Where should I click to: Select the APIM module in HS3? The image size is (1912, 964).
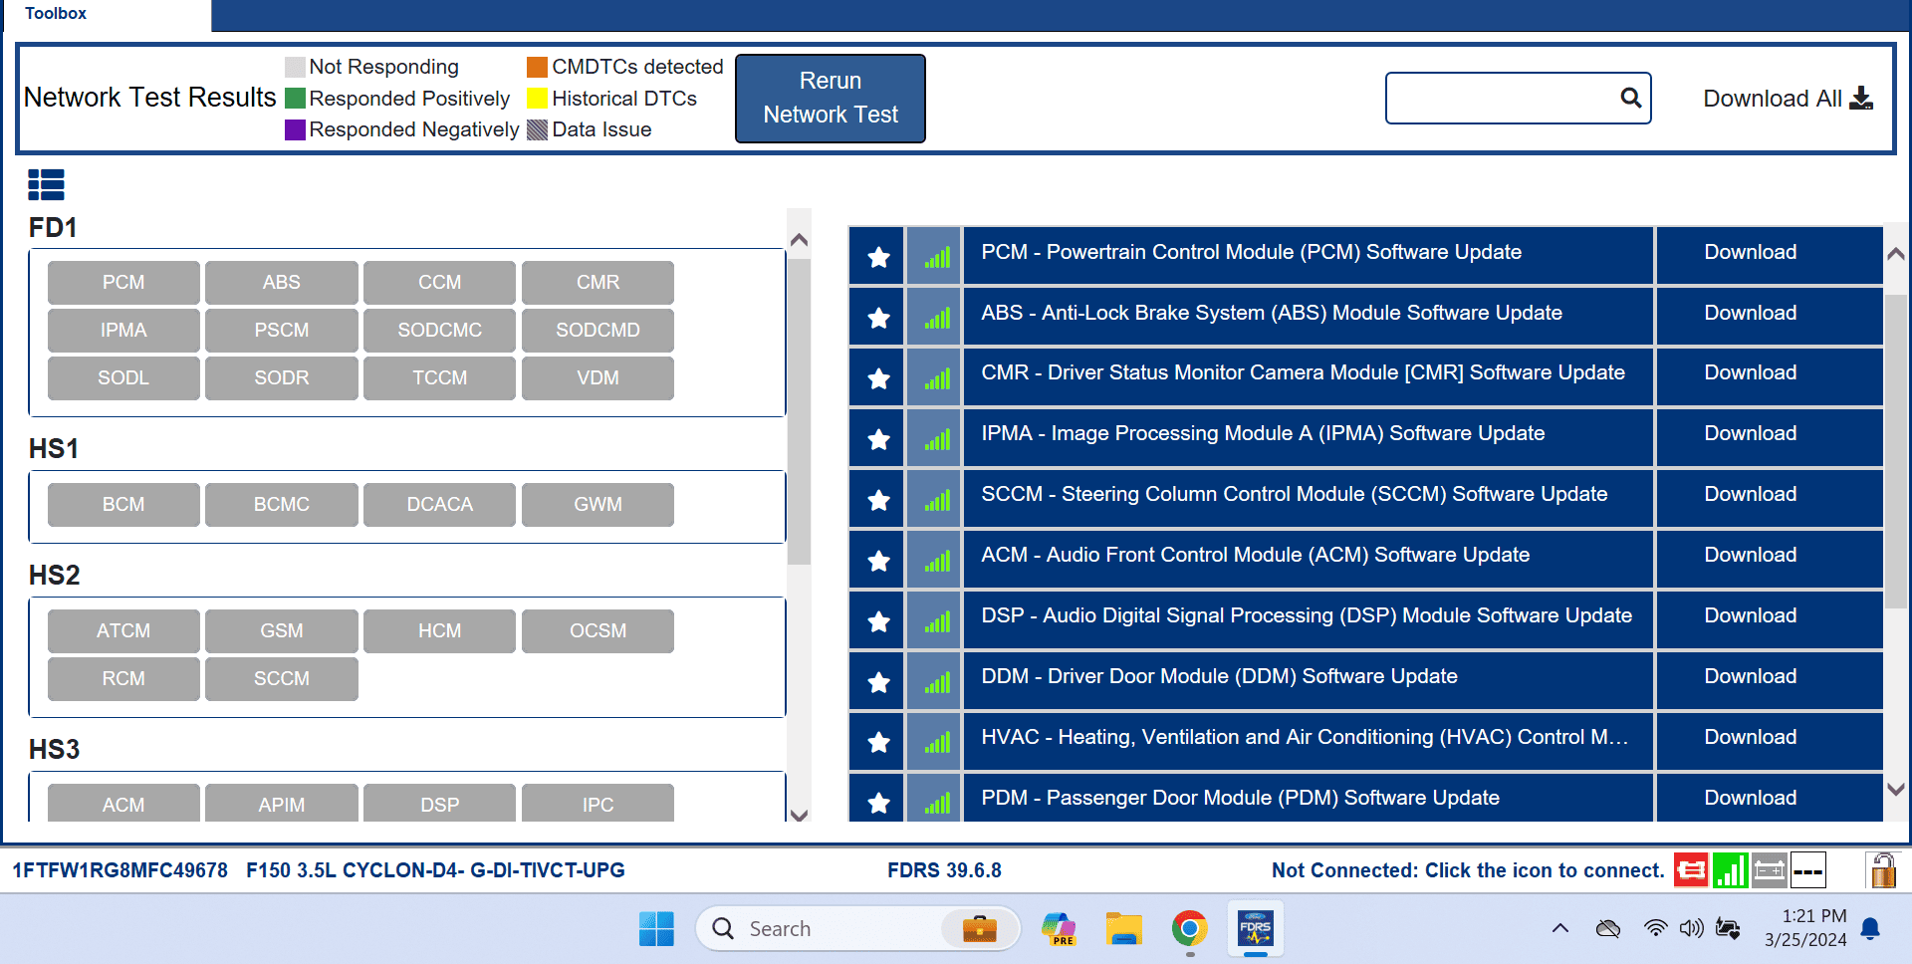click(282, 803)
